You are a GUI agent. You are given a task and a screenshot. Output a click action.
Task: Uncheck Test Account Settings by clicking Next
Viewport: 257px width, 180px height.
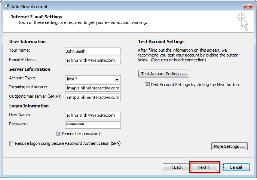pos(147,85)
